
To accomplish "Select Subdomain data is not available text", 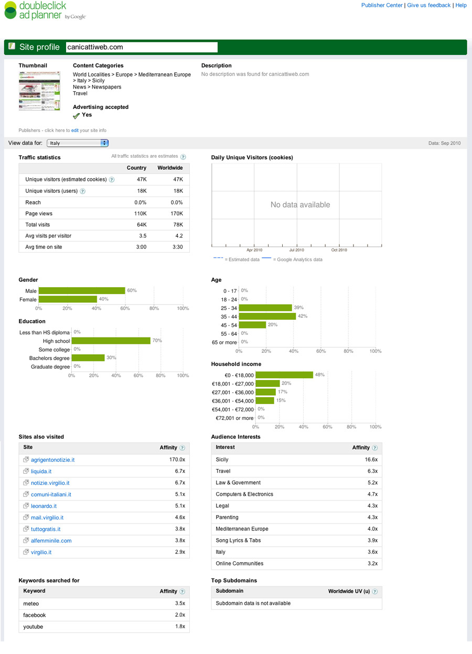I will point(253,604).
